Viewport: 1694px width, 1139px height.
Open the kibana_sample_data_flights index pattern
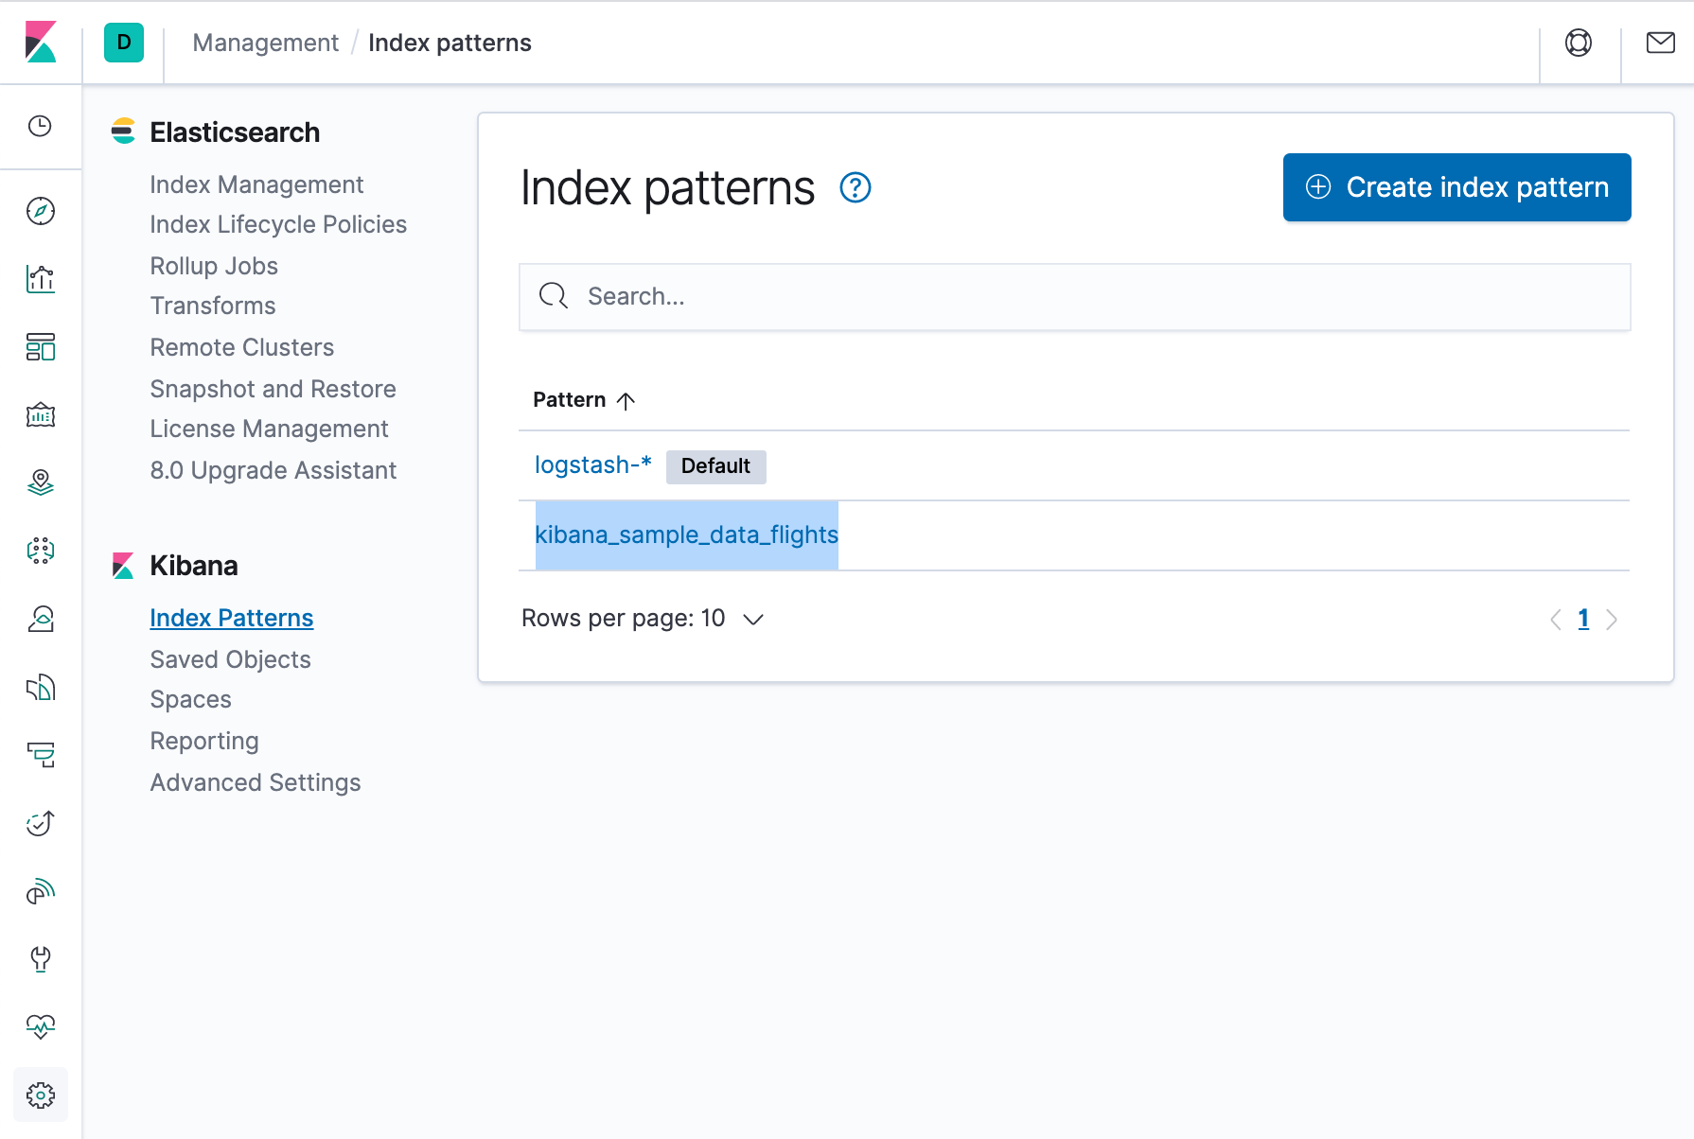point(686,535)
